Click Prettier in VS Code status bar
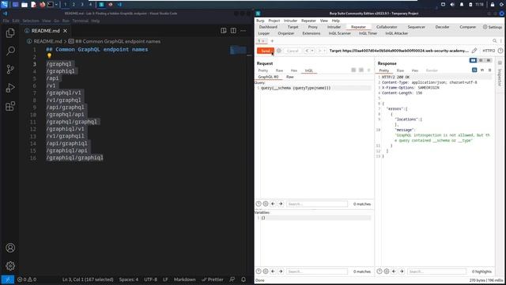The width and height of the screenshot is (506, 285). 213,279
